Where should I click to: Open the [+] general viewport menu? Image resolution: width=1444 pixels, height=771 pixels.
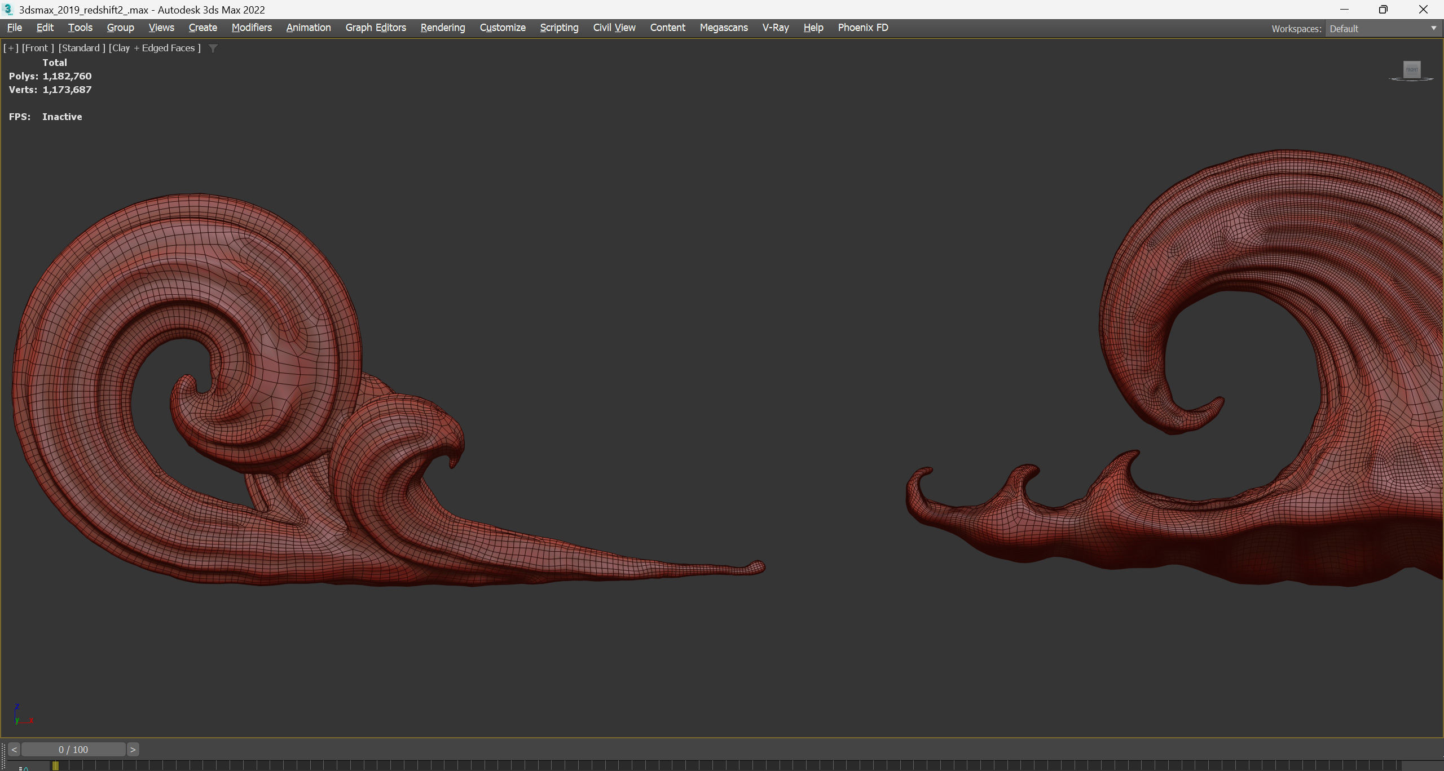coord(11,48)
